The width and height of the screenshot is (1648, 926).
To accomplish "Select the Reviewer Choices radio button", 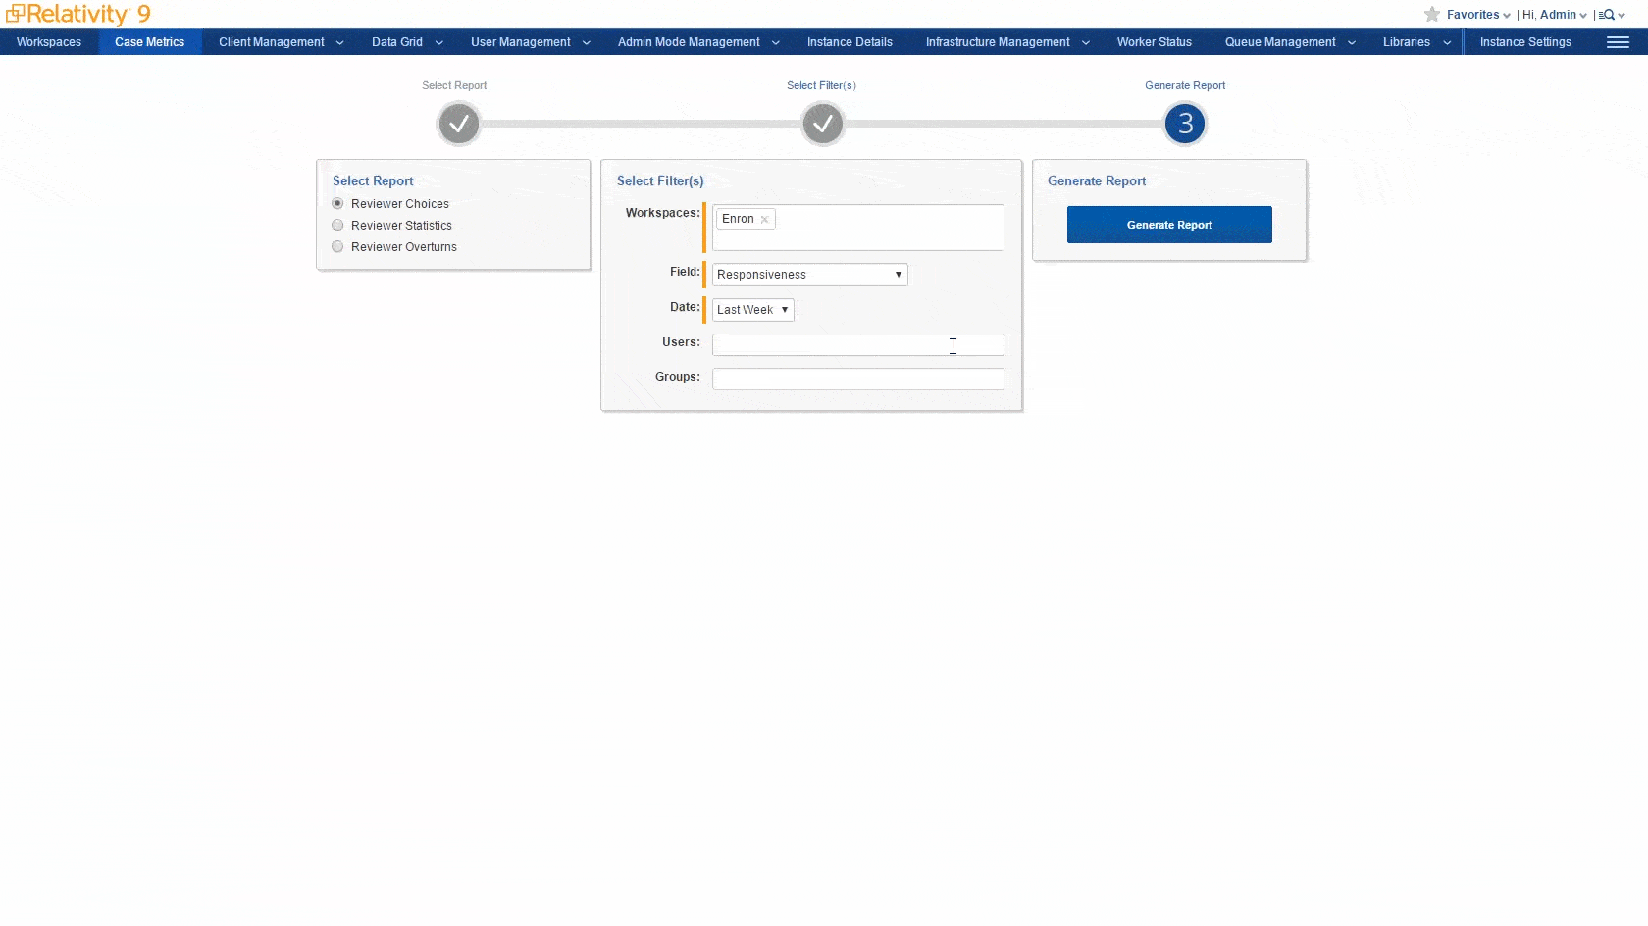I will coord(337,204).
